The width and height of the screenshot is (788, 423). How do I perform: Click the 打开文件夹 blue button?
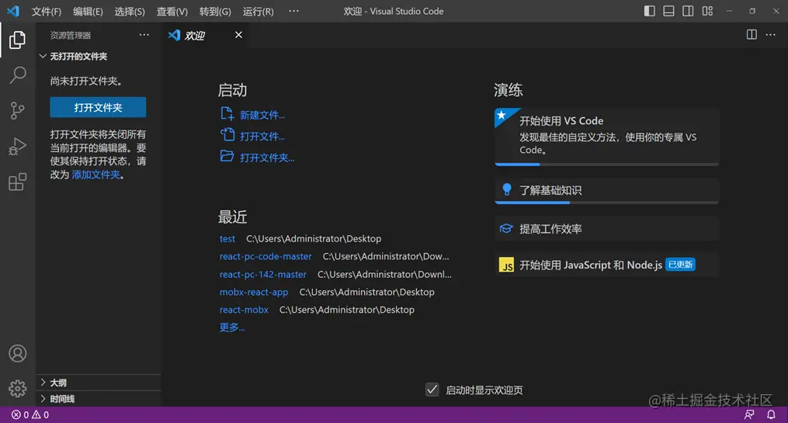point(98,108)
